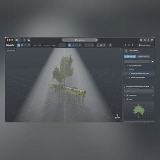This screenshot has height=160, width=160.
Task: Expand the Transforms section
Action: coord(124,95)
